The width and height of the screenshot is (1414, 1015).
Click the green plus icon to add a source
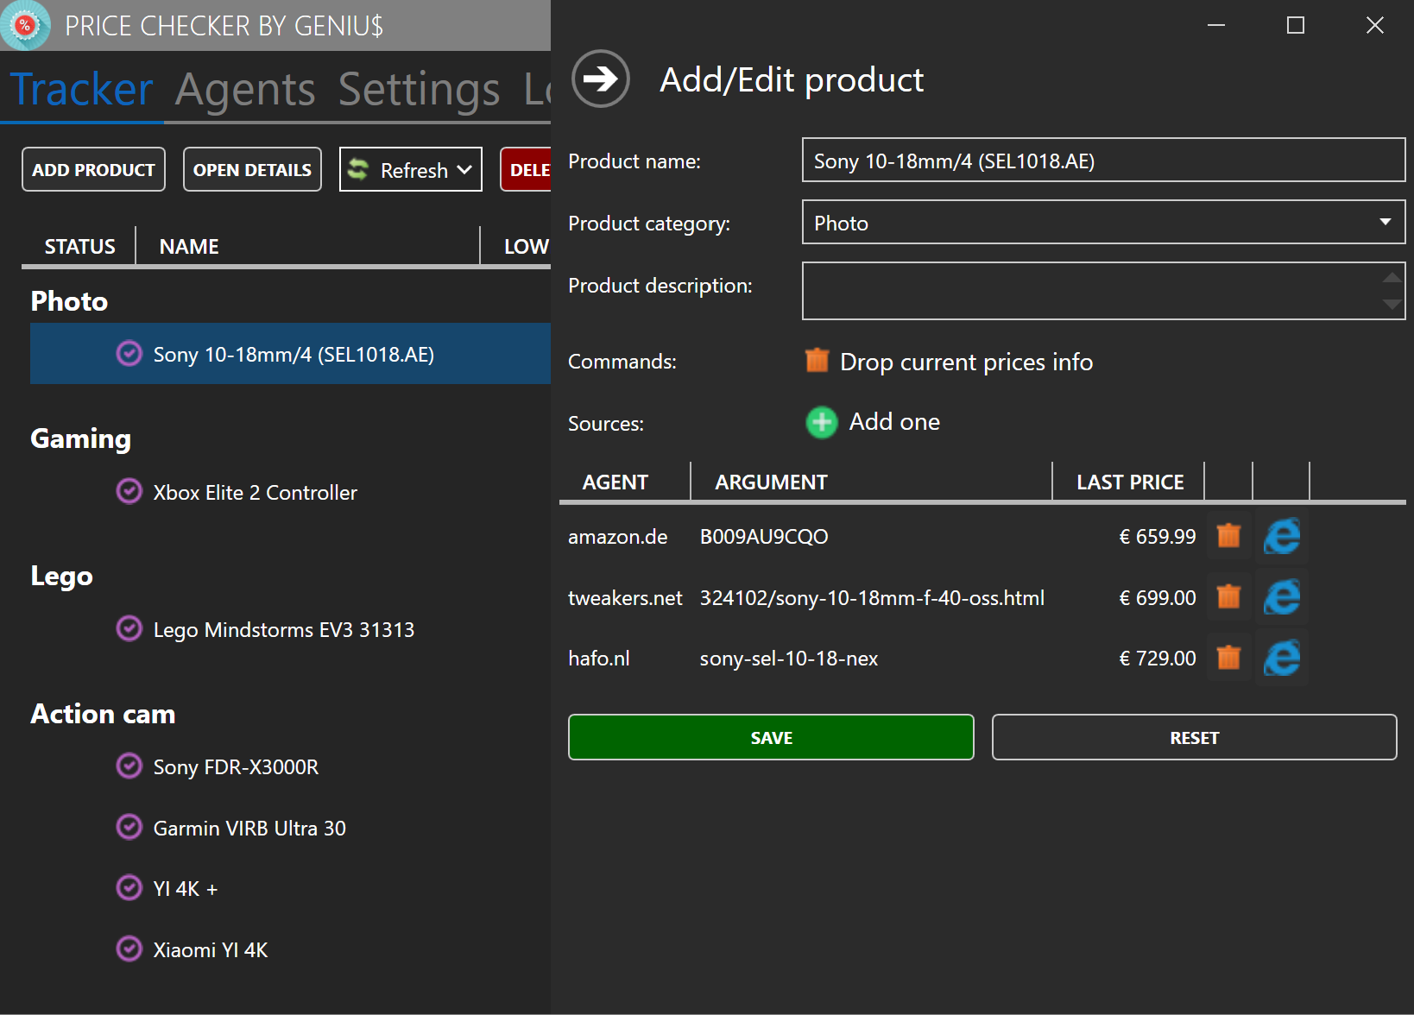pos(822,422)
